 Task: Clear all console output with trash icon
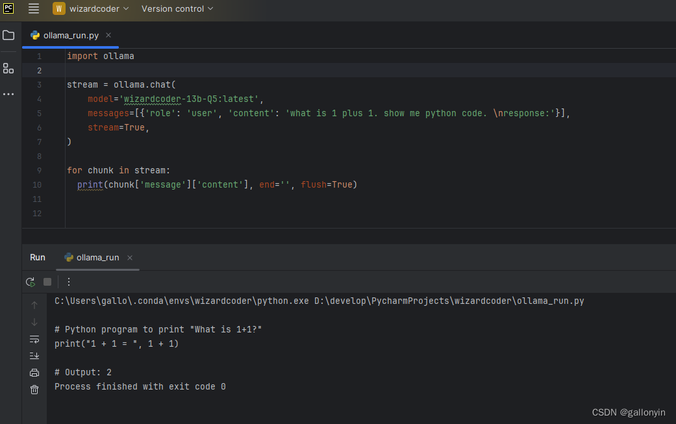[34, 390]
